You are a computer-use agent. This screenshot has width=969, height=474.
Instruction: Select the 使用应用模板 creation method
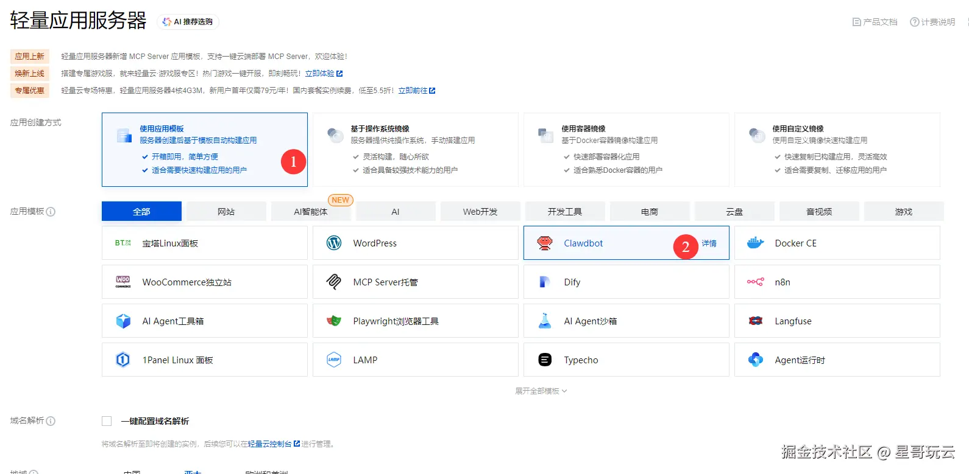pos(205,150)
